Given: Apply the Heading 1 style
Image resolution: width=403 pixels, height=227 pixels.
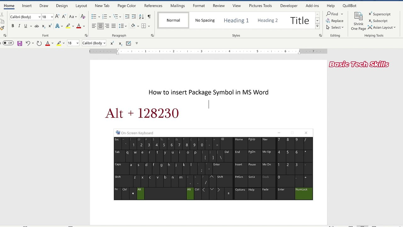Looking at the screenshot, I should click(236, 20).
